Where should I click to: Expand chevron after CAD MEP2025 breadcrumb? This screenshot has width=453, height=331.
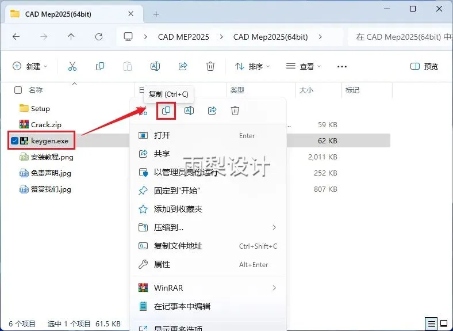tap(221, 37)
